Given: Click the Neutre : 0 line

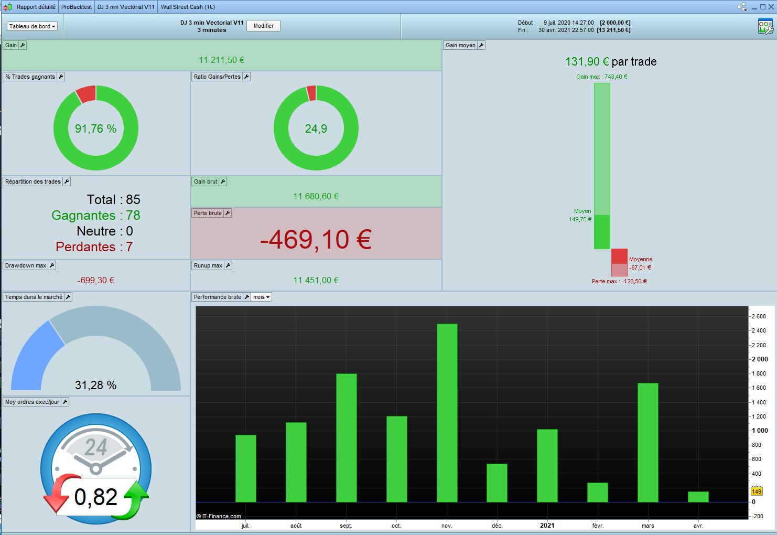Looking at the screenshot, I should pos(105,231).
